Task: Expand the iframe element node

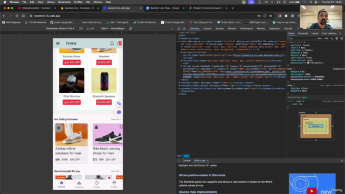Action: tap(182, 66)
